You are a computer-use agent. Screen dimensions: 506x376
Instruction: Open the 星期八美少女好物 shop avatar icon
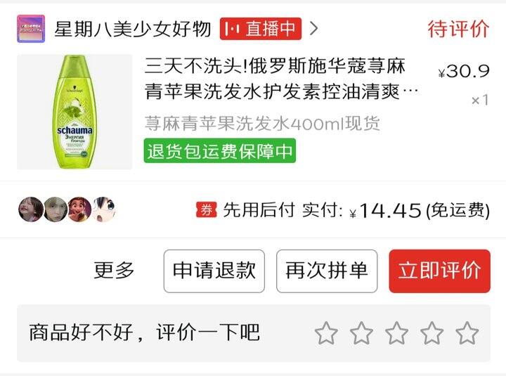31,29
